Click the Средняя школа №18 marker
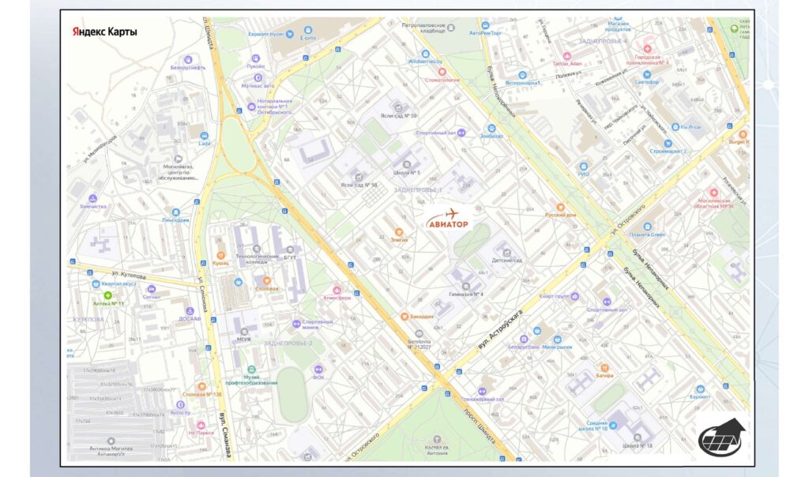 613,426
